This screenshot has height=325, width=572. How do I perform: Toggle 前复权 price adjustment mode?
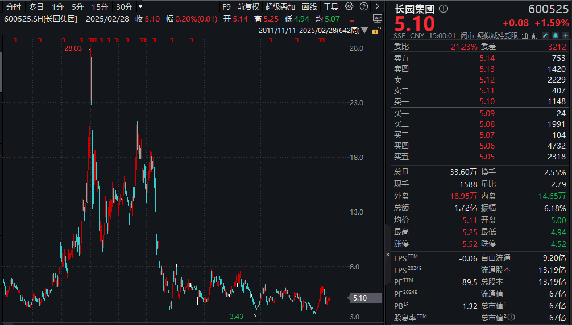(248, 7)
